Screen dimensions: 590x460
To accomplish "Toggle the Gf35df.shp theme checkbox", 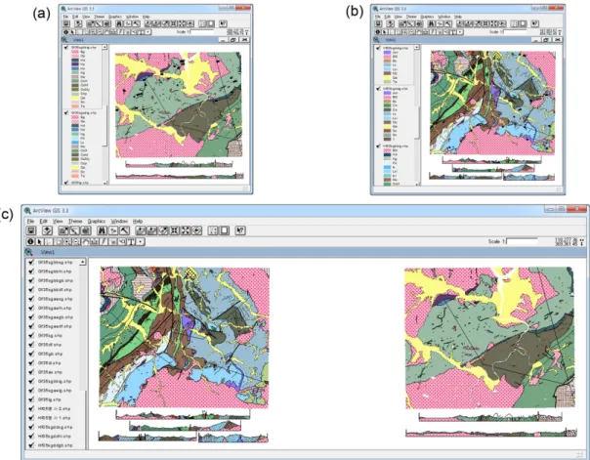I will coord(31,345).
